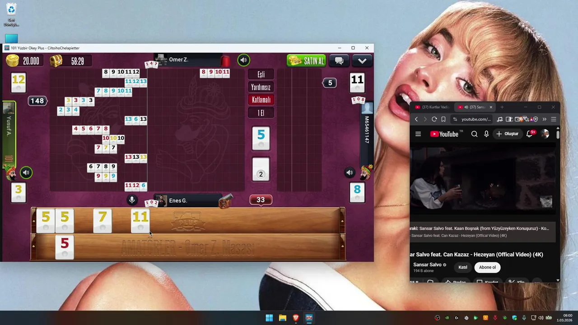Select the 1 El option

(261, 113)
